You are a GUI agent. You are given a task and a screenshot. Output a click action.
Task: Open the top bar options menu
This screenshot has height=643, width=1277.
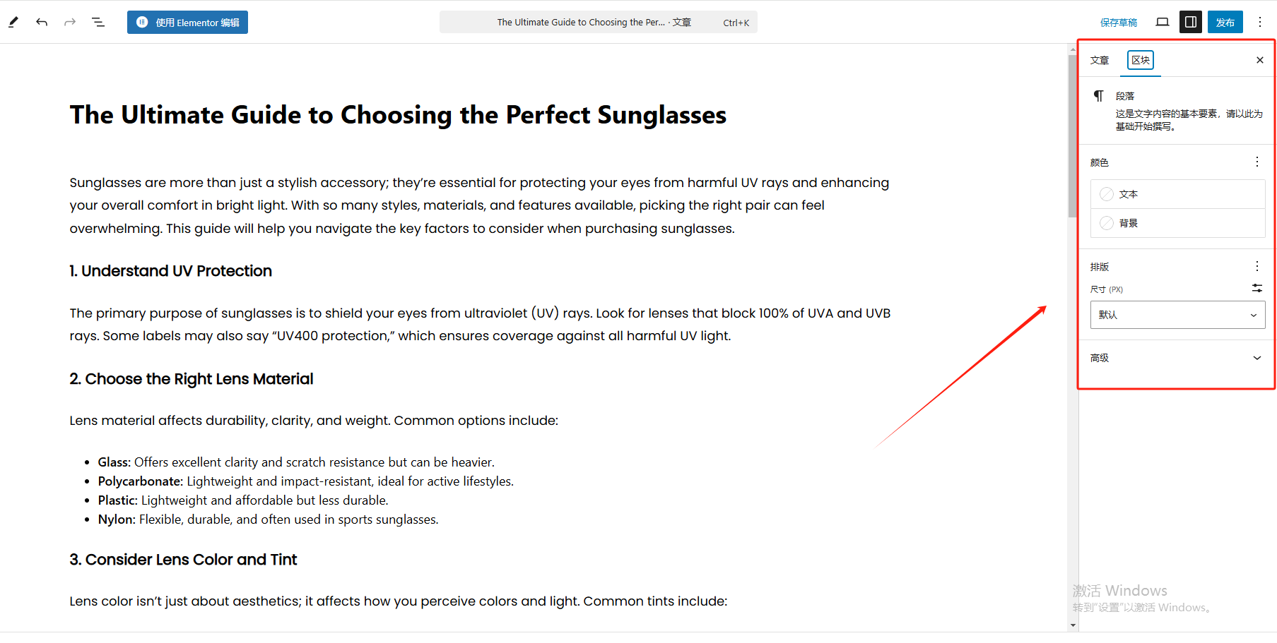(1259, 22)
